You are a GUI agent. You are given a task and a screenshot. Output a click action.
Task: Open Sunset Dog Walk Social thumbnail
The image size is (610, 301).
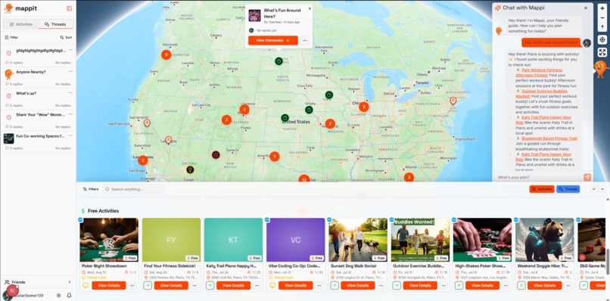[x=358, y=240]
